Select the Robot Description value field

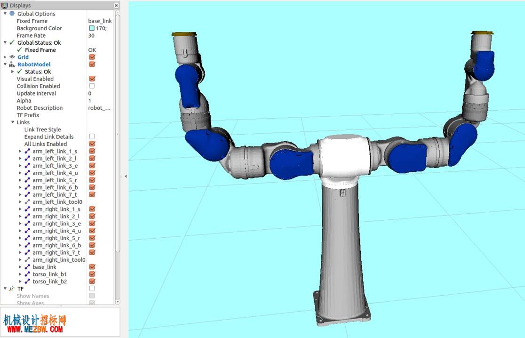[100, 108]
